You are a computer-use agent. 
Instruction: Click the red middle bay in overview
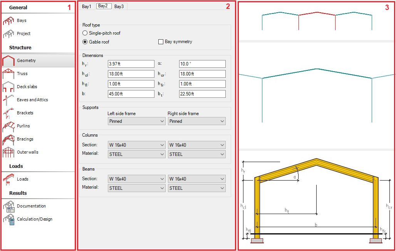317,21
